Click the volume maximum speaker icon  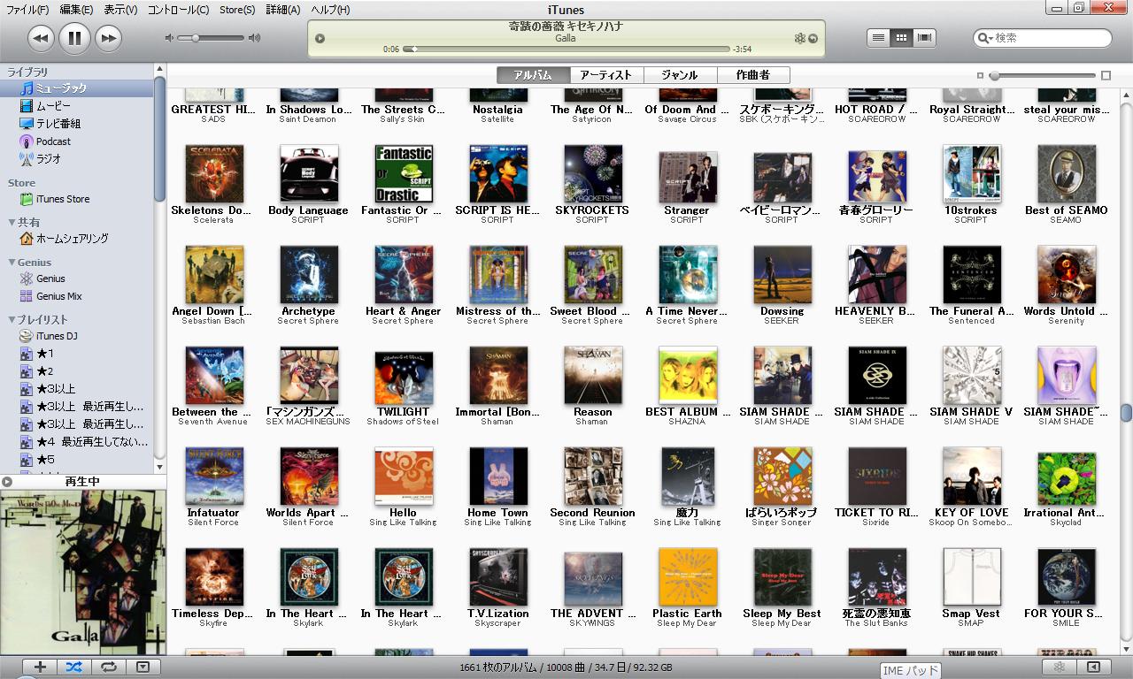[x=255, y=38]
